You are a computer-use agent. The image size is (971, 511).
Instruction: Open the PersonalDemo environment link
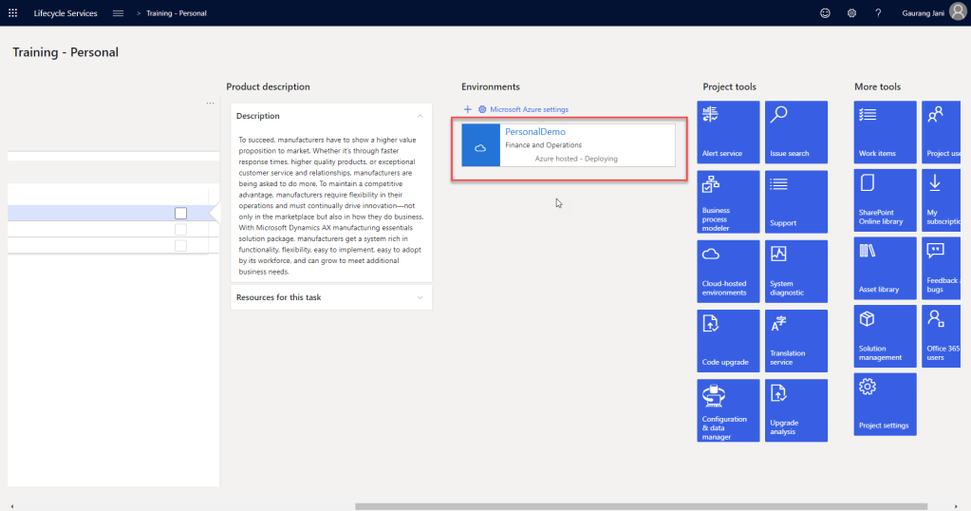click(536, 132)
